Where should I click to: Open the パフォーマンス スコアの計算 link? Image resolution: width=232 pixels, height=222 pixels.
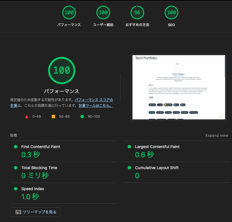[94, 100]
